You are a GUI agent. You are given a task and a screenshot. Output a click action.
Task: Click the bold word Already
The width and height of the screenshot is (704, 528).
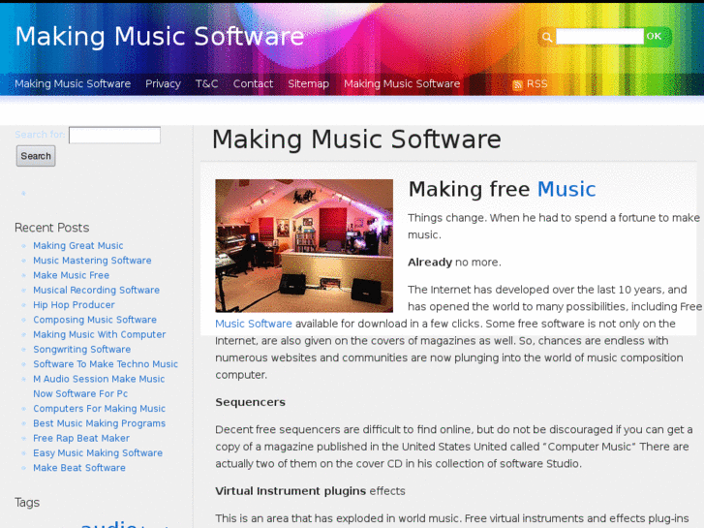coord(430,262)
